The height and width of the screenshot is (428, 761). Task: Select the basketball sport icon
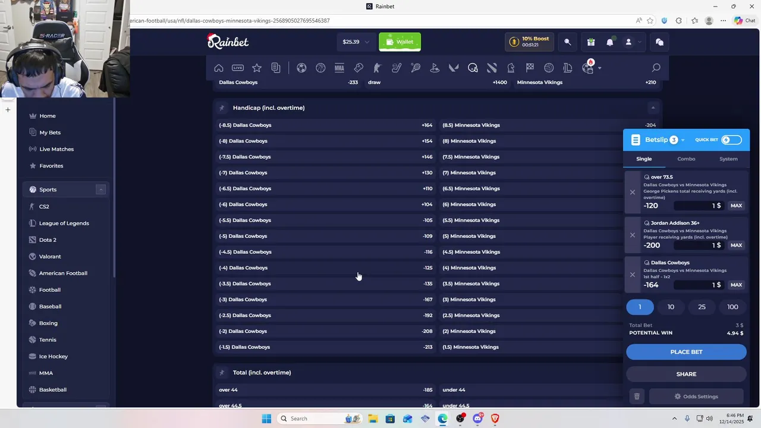coord(320,68)
